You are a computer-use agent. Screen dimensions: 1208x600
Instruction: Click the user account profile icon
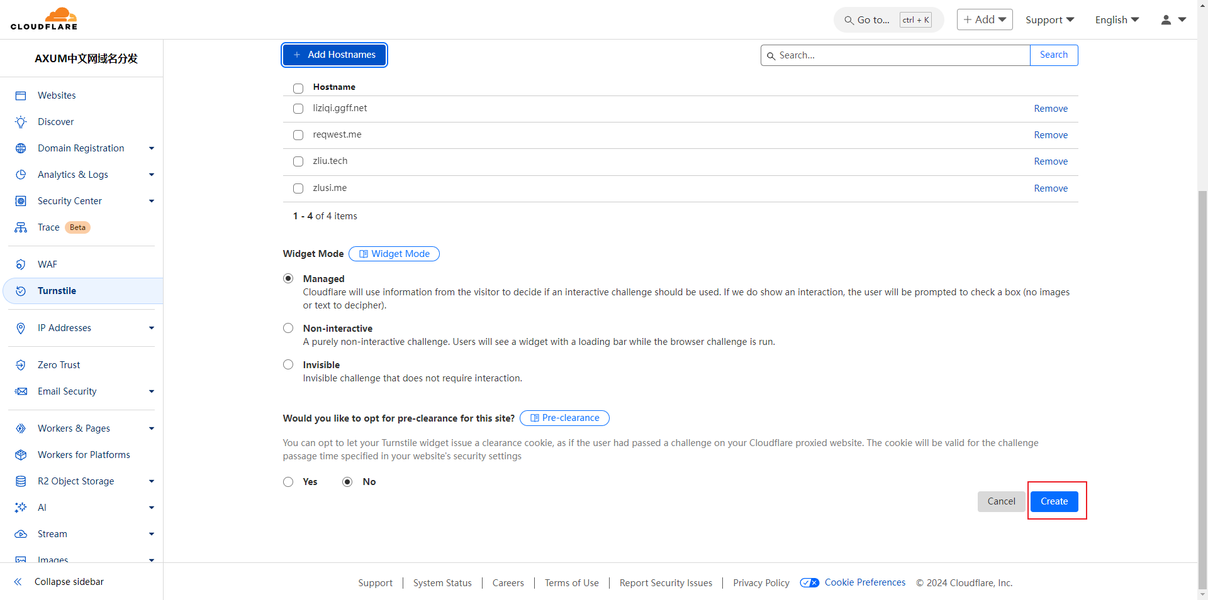click(1166, 20)
